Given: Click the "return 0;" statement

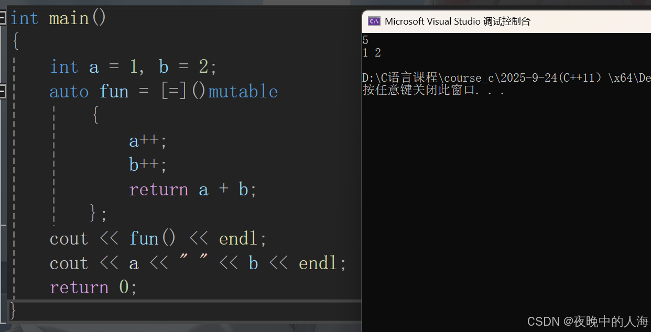Looking at the screenshot, I should pos(93,287).
